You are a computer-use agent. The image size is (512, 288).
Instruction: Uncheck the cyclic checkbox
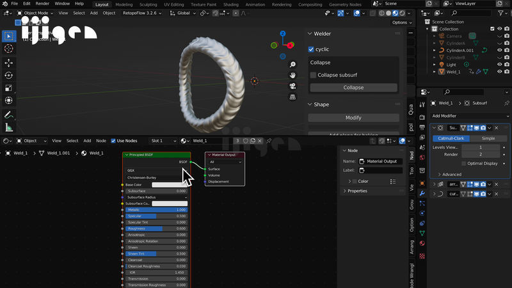[x=311, y=49]
